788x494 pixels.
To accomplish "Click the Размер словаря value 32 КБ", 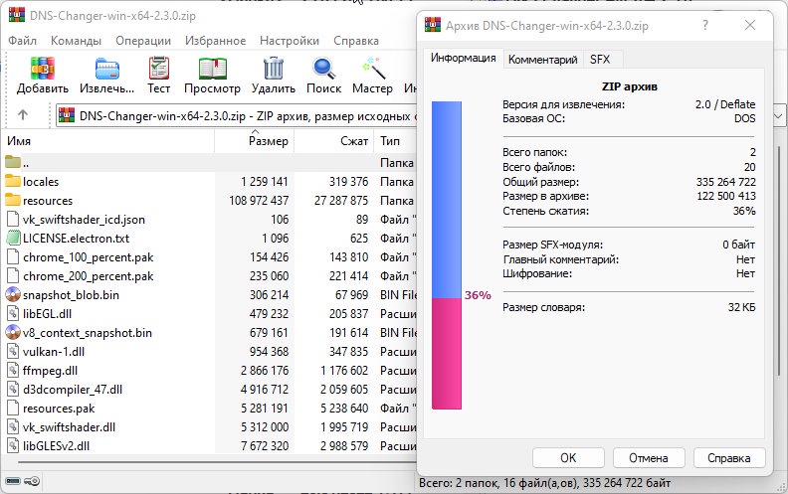I will coord(742,307).
